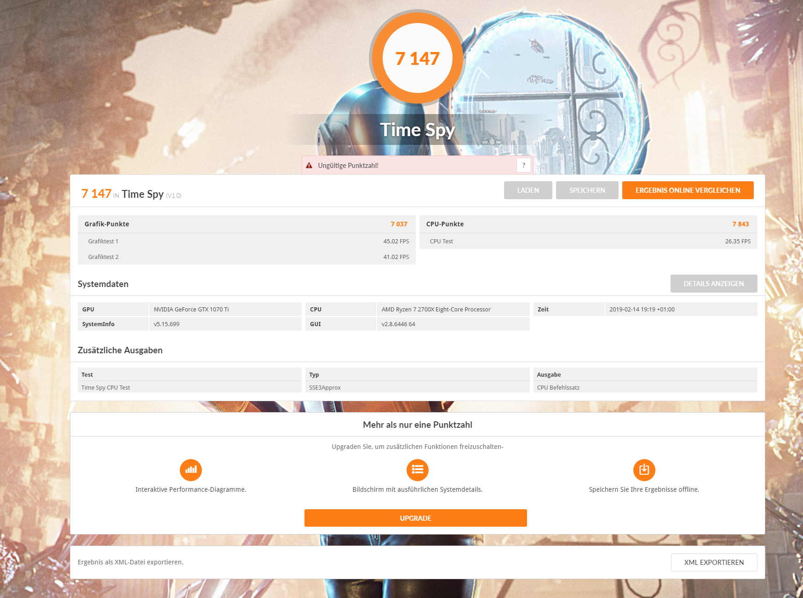Click the Zeit label cell
The width and height of the screenshot is (803, 598).
(x=568, y=309)
